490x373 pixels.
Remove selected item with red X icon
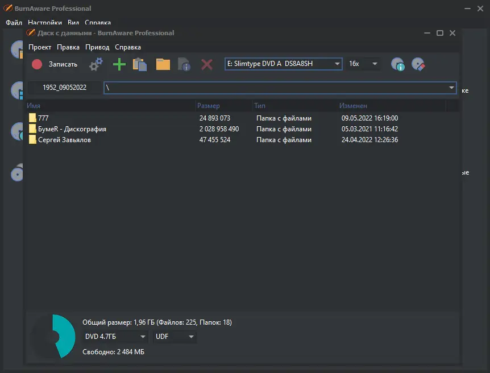pyautogui.click(x=206, y=64)
